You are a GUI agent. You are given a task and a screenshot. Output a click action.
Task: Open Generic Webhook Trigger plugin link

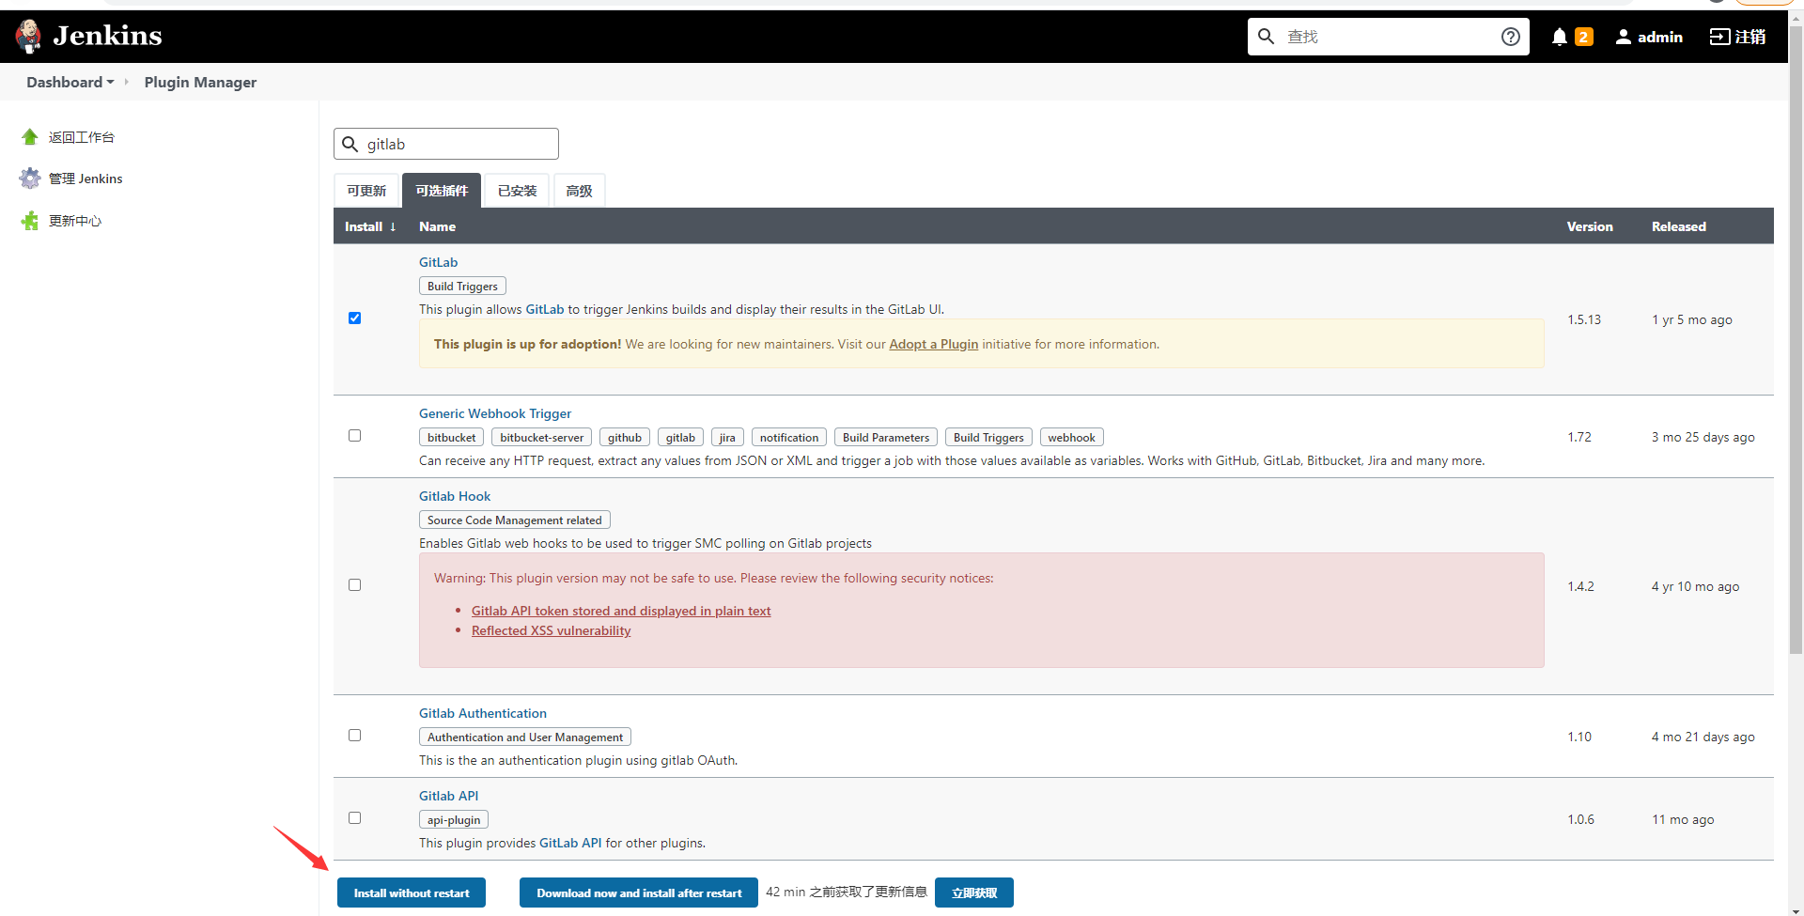click(x=495, y=413)
